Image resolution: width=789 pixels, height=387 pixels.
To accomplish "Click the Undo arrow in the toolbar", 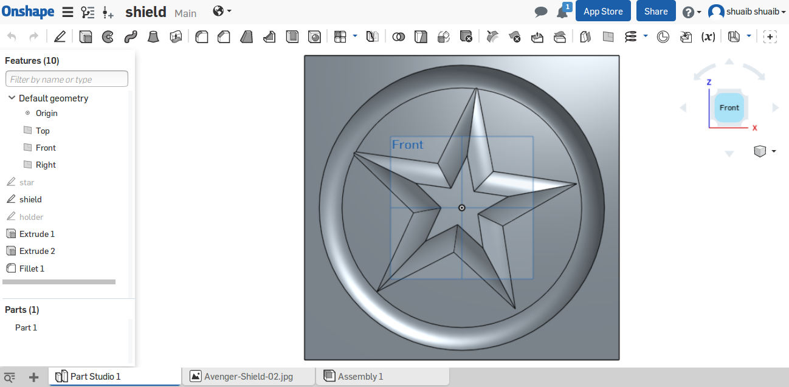I will (12, 37).
